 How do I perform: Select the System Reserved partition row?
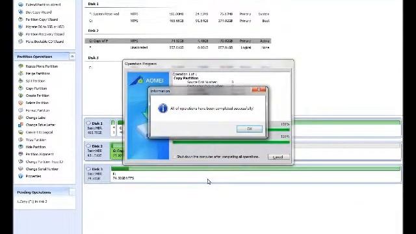(x=177, y=14)
